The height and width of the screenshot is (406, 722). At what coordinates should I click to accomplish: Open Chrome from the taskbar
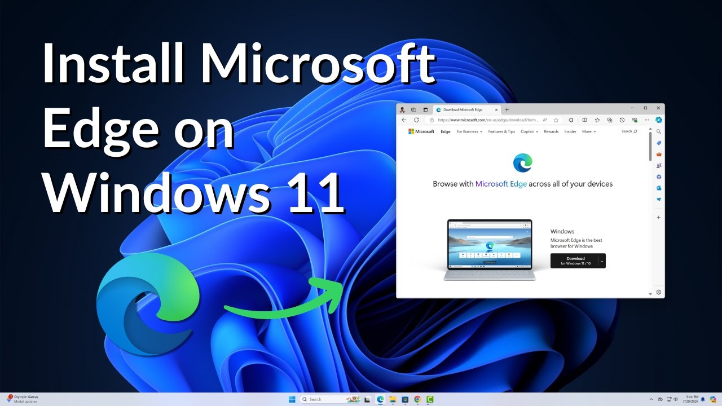click(417, 399)
